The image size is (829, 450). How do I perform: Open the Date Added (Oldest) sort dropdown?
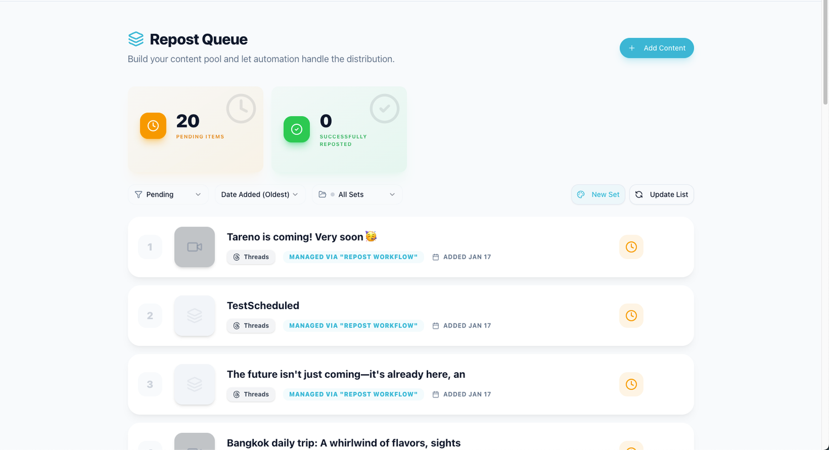click(x=260, y=194)
